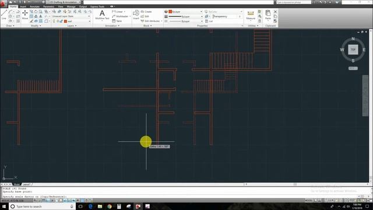Expand the Draw panel

click(x=10, y=26)
